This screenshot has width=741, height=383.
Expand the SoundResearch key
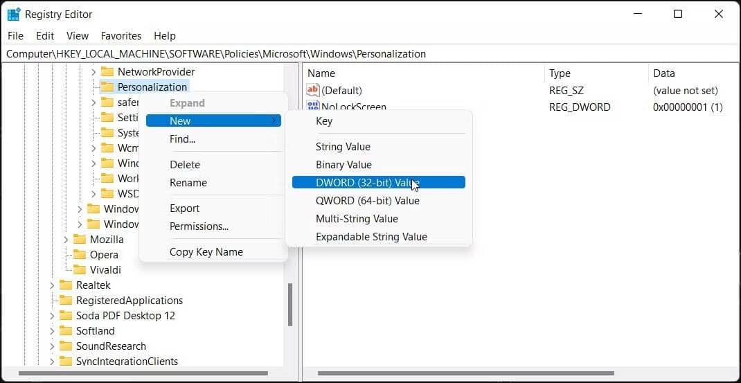[x=52, y=346]
